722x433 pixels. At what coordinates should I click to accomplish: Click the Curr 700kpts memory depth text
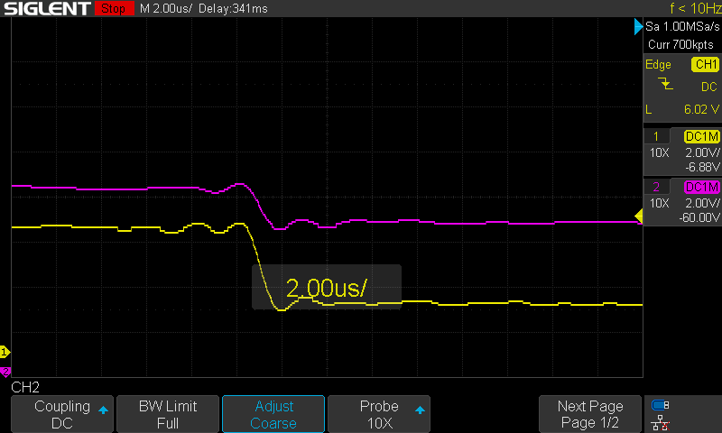(680, 44)
